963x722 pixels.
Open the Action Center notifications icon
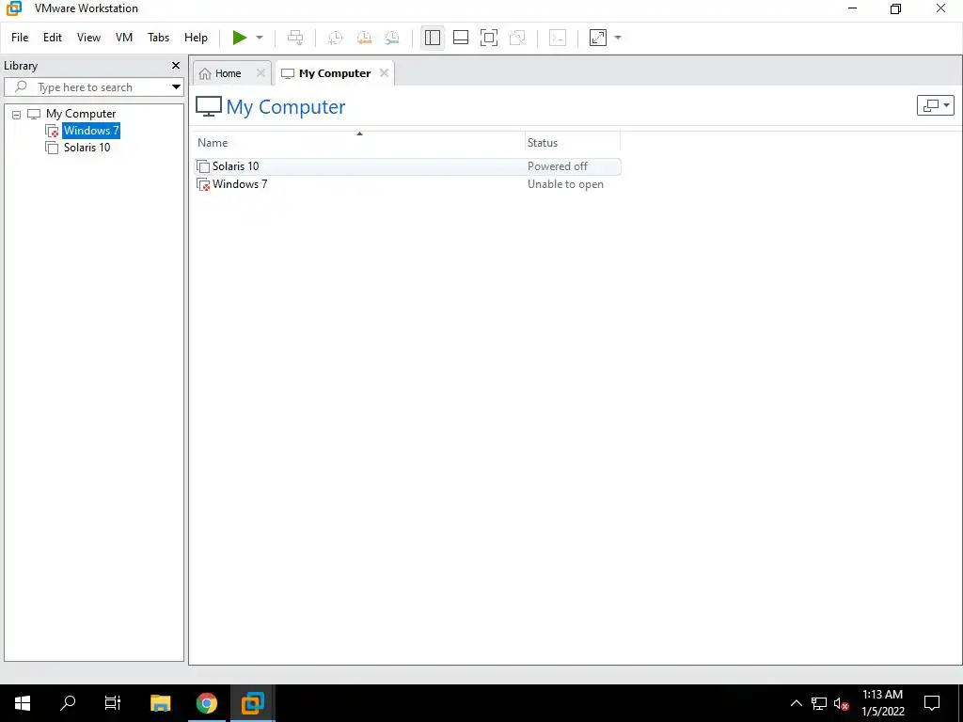click(x=932, y=703)
